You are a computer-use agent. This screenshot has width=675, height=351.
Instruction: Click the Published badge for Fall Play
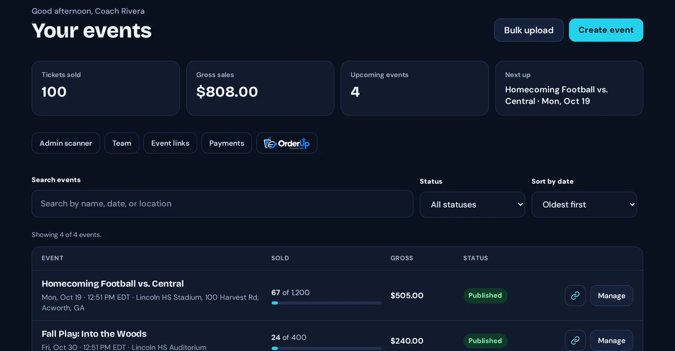(x=485, y=341)
